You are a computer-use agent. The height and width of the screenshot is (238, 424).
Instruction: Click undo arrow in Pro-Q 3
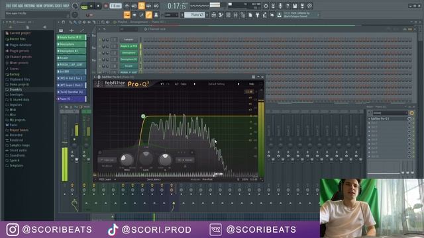[x=162, y=84]
